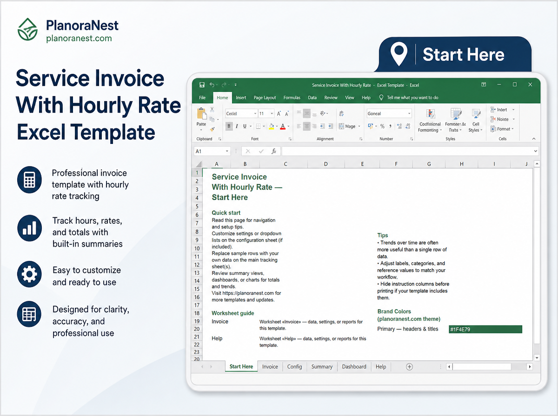Toggle Italic formatting

tap(237, 126)
